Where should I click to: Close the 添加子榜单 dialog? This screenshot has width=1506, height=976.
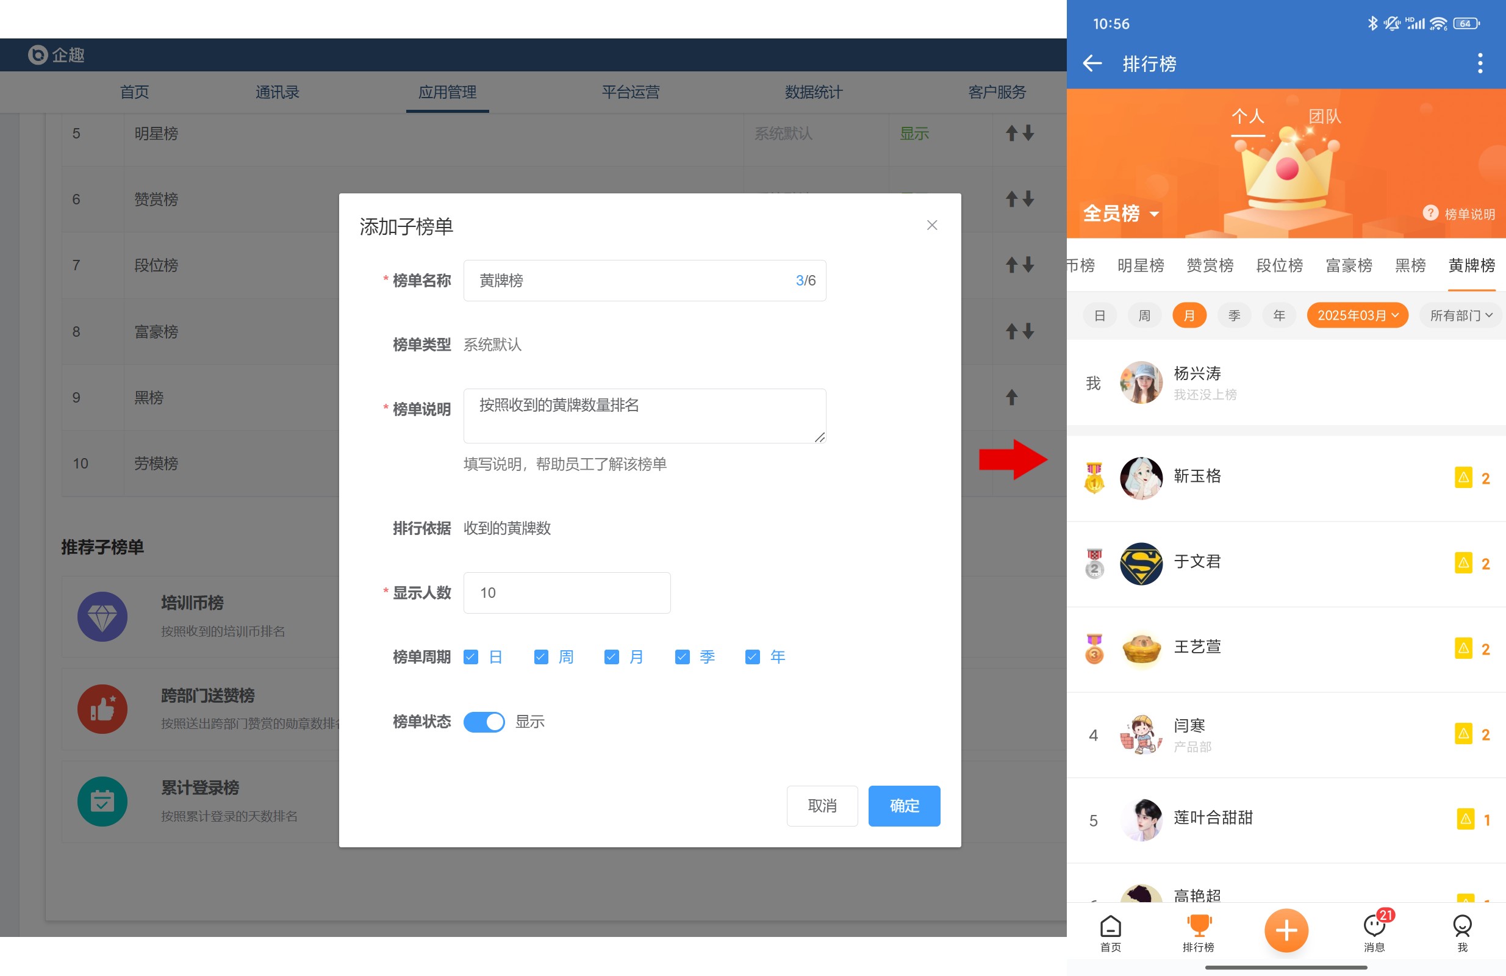[x=931, y=225]
